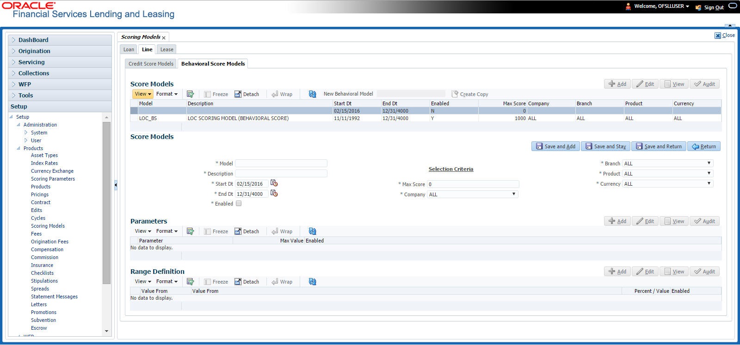Open the Range Definition Format menu
This screenshot has width=740, height=345.
[x=167, y=281]
